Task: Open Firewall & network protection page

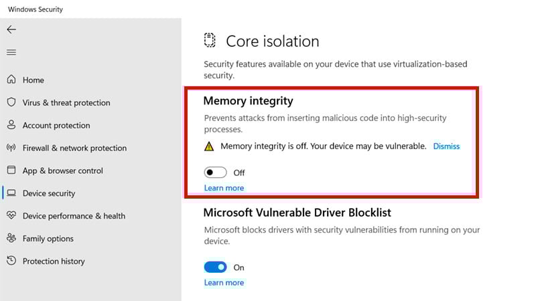Action: coord(74,148)
